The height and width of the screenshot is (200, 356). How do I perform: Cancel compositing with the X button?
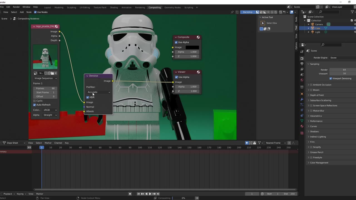click(x=197, y=198)
